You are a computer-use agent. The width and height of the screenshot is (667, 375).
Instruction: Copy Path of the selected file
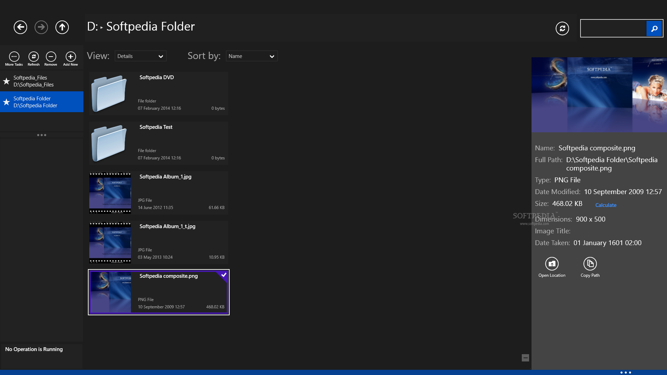(x=590, y=267)
